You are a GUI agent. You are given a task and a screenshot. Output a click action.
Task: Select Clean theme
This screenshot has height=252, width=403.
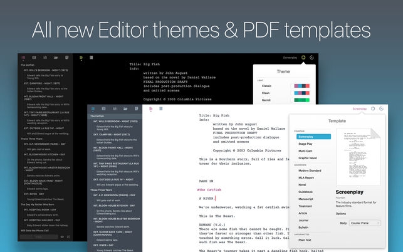pyautogui.click(x=266, y=93)
